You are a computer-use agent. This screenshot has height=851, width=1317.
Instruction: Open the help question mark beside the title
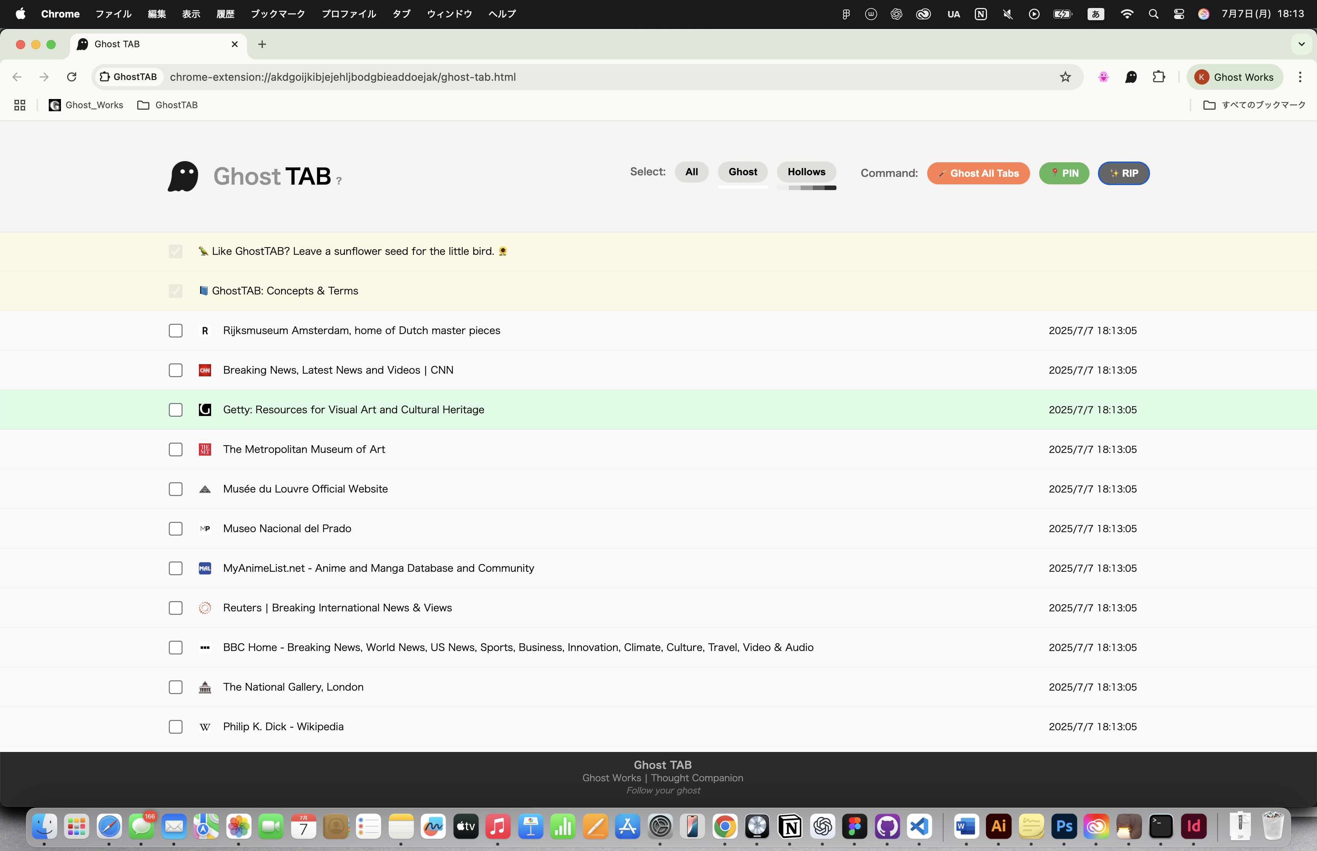point(339,181)
